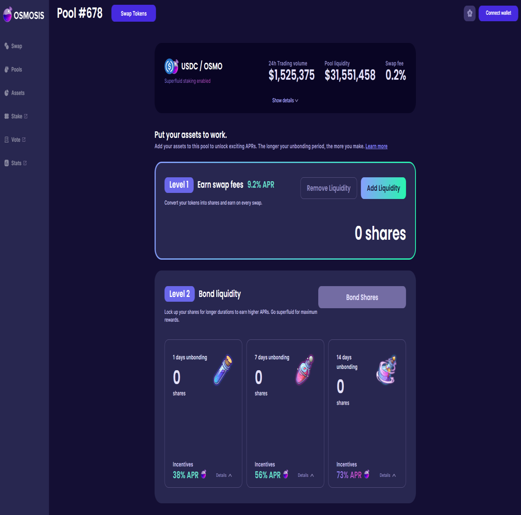Click external link icon next to Stake
Screen dimensions: 521x515
tap(26, 116)
